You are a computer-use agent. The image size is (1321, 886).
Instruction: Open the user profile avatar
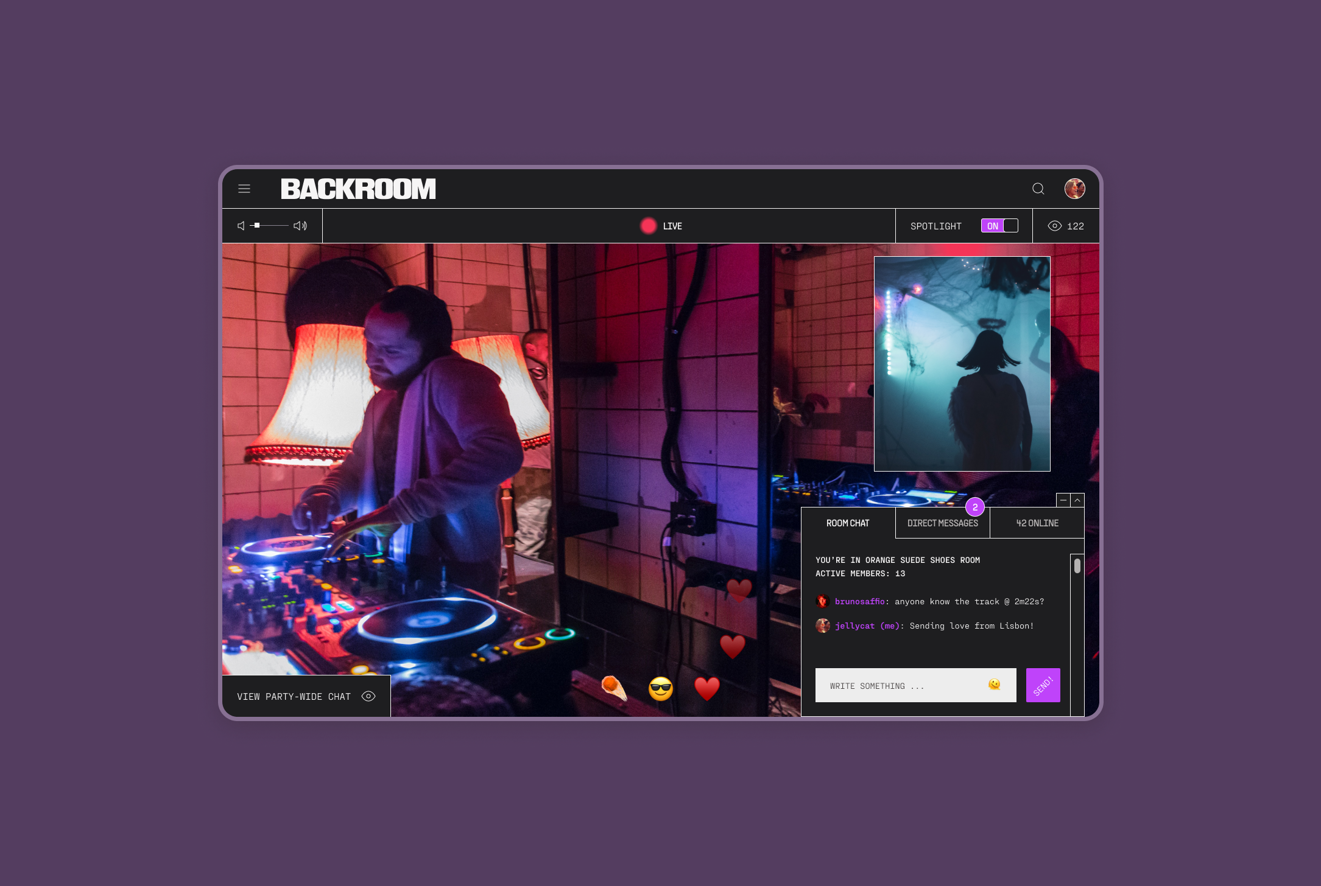tap(1075, 189)
